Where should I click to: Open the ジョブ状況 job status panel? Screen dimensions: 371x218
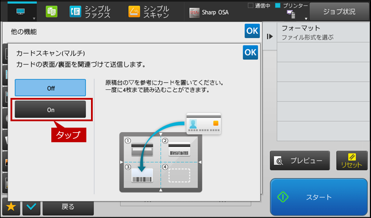coord(339,12)
